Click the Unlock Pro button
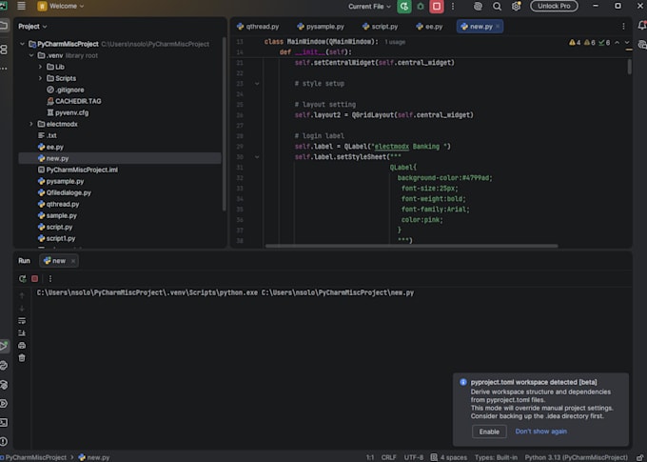The height and width of the screenshot is (462, 647). pos(554,7)
